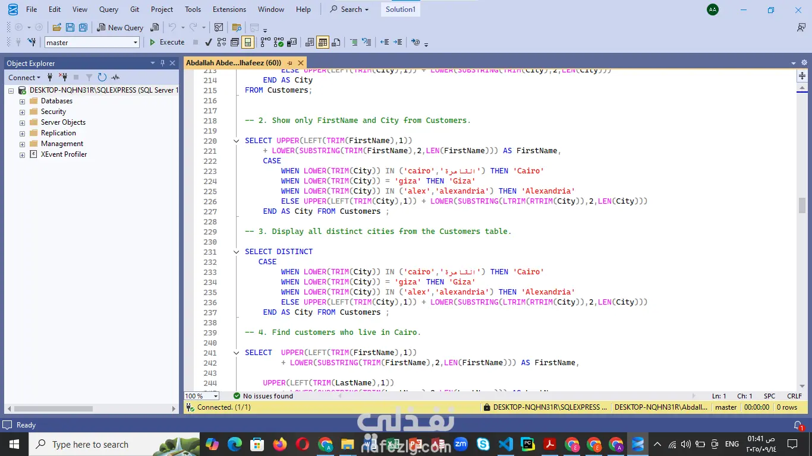Image resolution: width=812 pixels, height=456 pixels.
Task: Click the Increase Indent icon
Action: coord(398,42)
